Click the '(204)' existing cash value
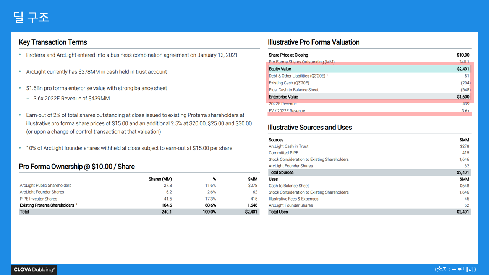The width and height of the screenshot is (489, 275). click(465, 83)
